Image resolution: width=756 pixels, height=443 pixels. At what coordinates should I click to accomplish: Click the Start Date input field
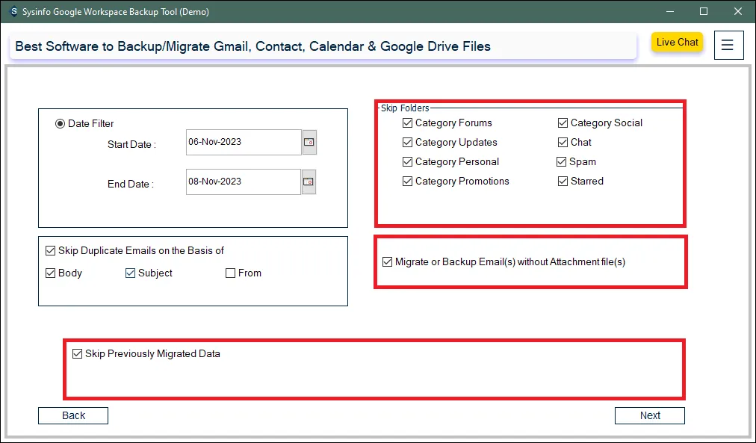click(x=243, y=142)
